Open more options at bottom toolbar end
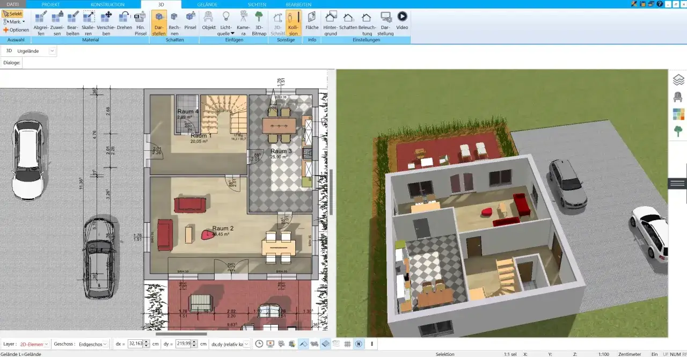This screenshot has width=687, height=357. [372, 344]
